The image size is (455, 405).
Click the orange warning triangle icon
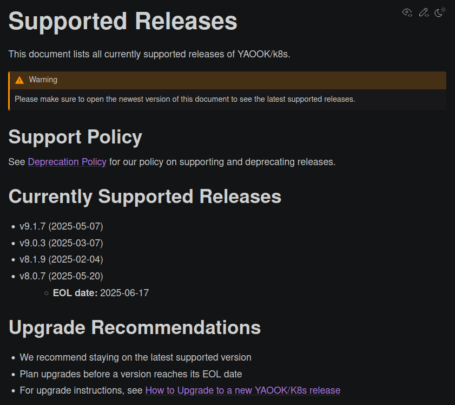pos(19,80)
